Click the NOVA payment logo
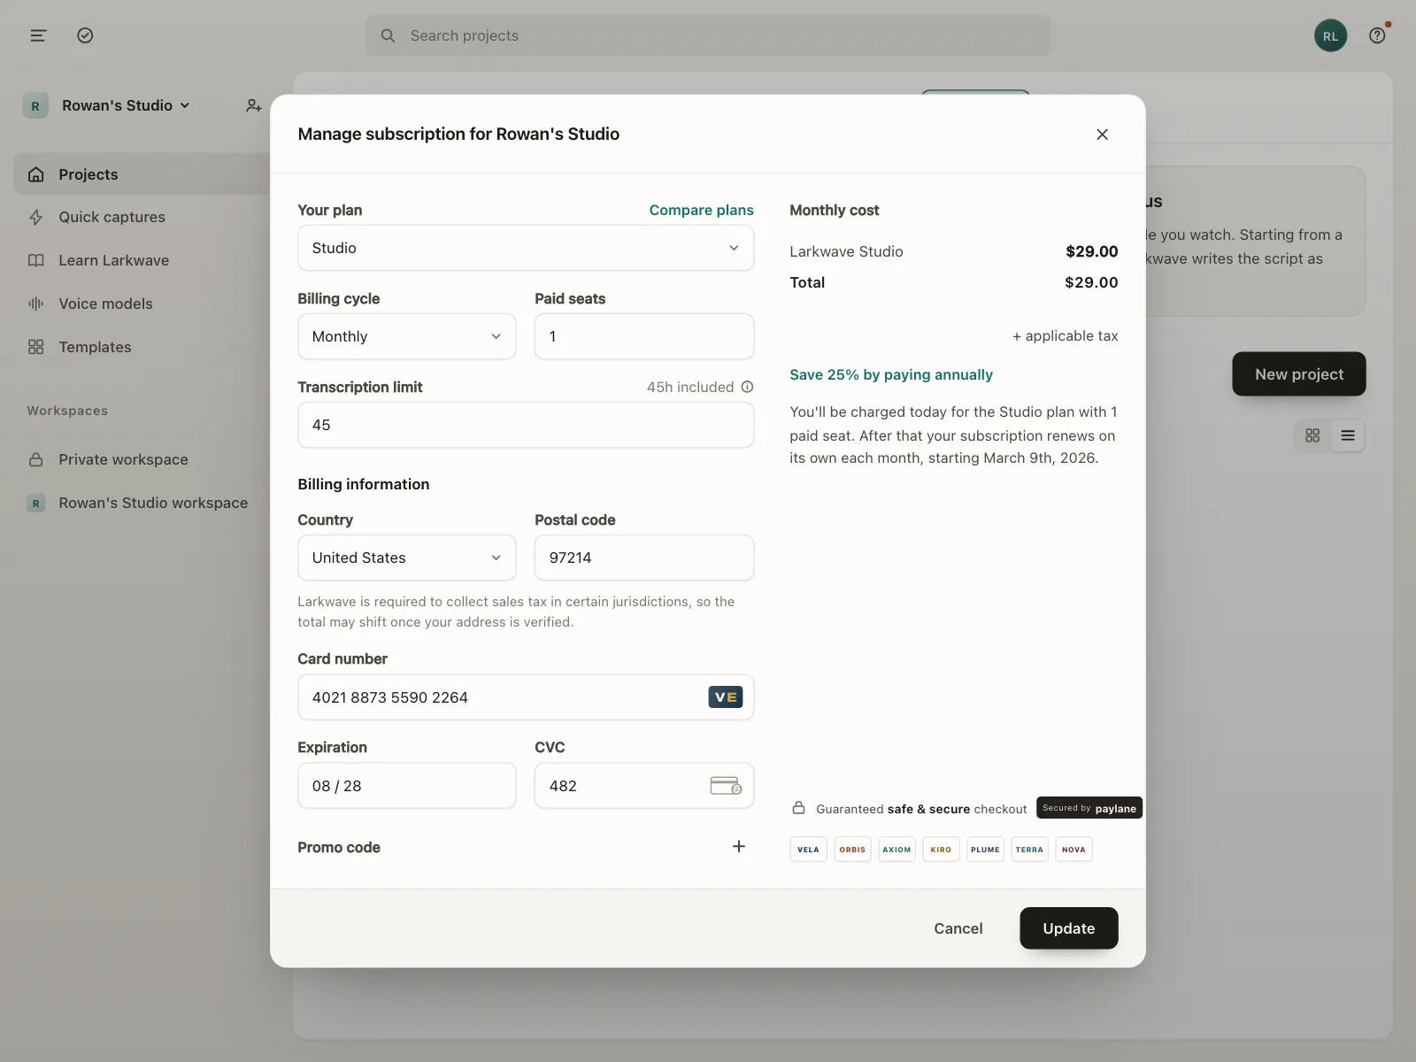 point(1074,850)
